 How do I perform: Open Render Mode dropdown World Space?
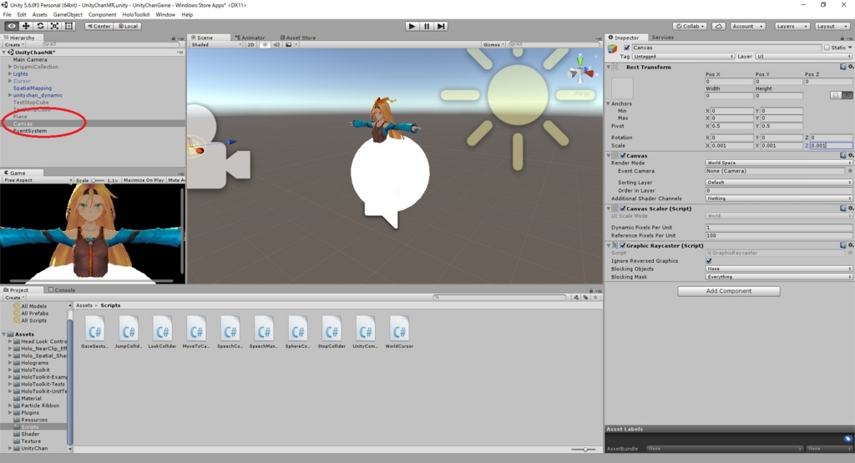(779, 163)
